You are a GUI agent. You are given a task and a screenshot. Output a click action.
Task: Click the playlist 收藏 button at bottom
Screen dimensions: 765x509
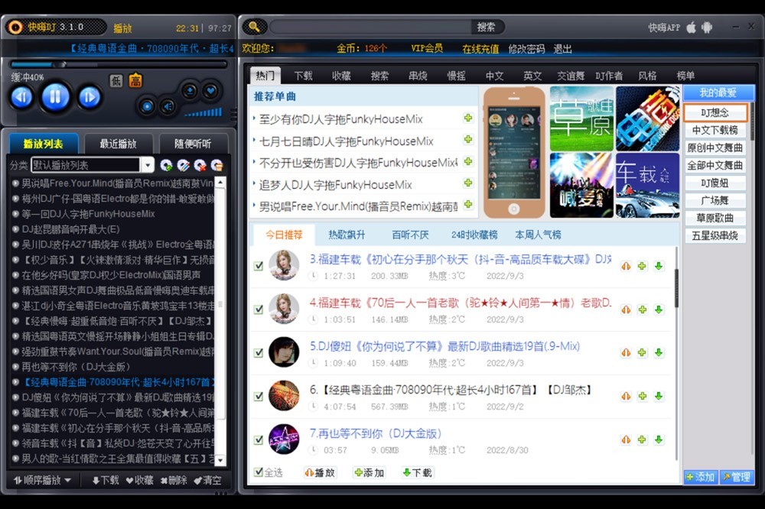click(139, 480)
